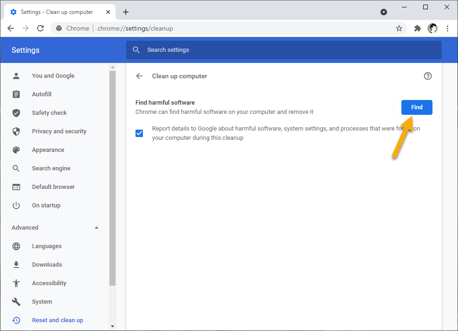Click the Reset and clean up icon
Screen dimensions: 458x331
point(16,320)
